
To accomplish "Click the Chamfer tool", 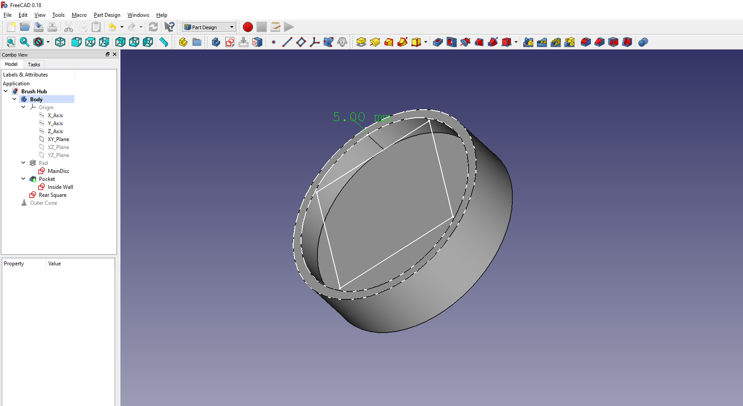I will pos(600,42).
